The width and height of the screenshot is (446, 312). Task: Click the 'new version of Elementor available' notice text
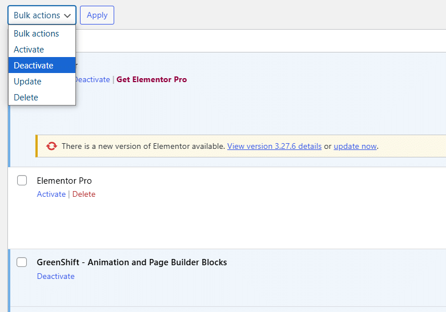pos(143,146)
